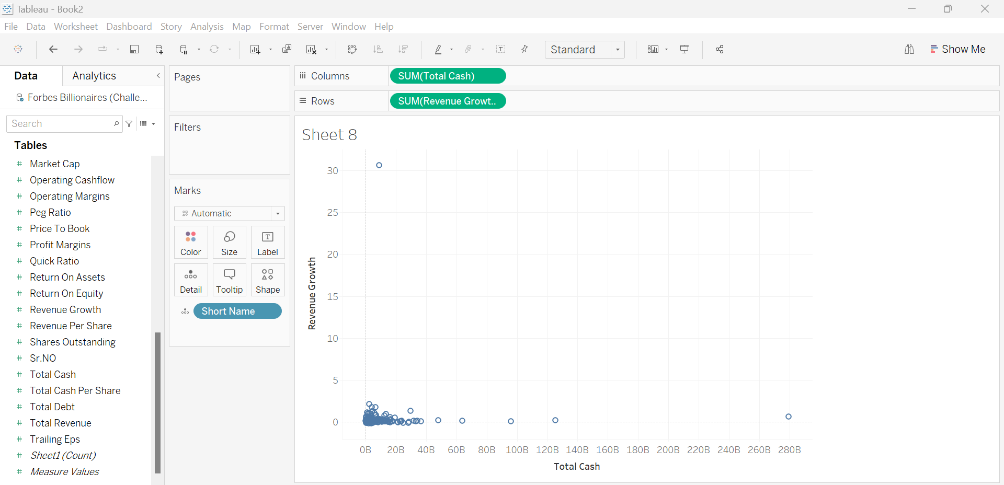Click the Undo back arrow

click(53, 49)
